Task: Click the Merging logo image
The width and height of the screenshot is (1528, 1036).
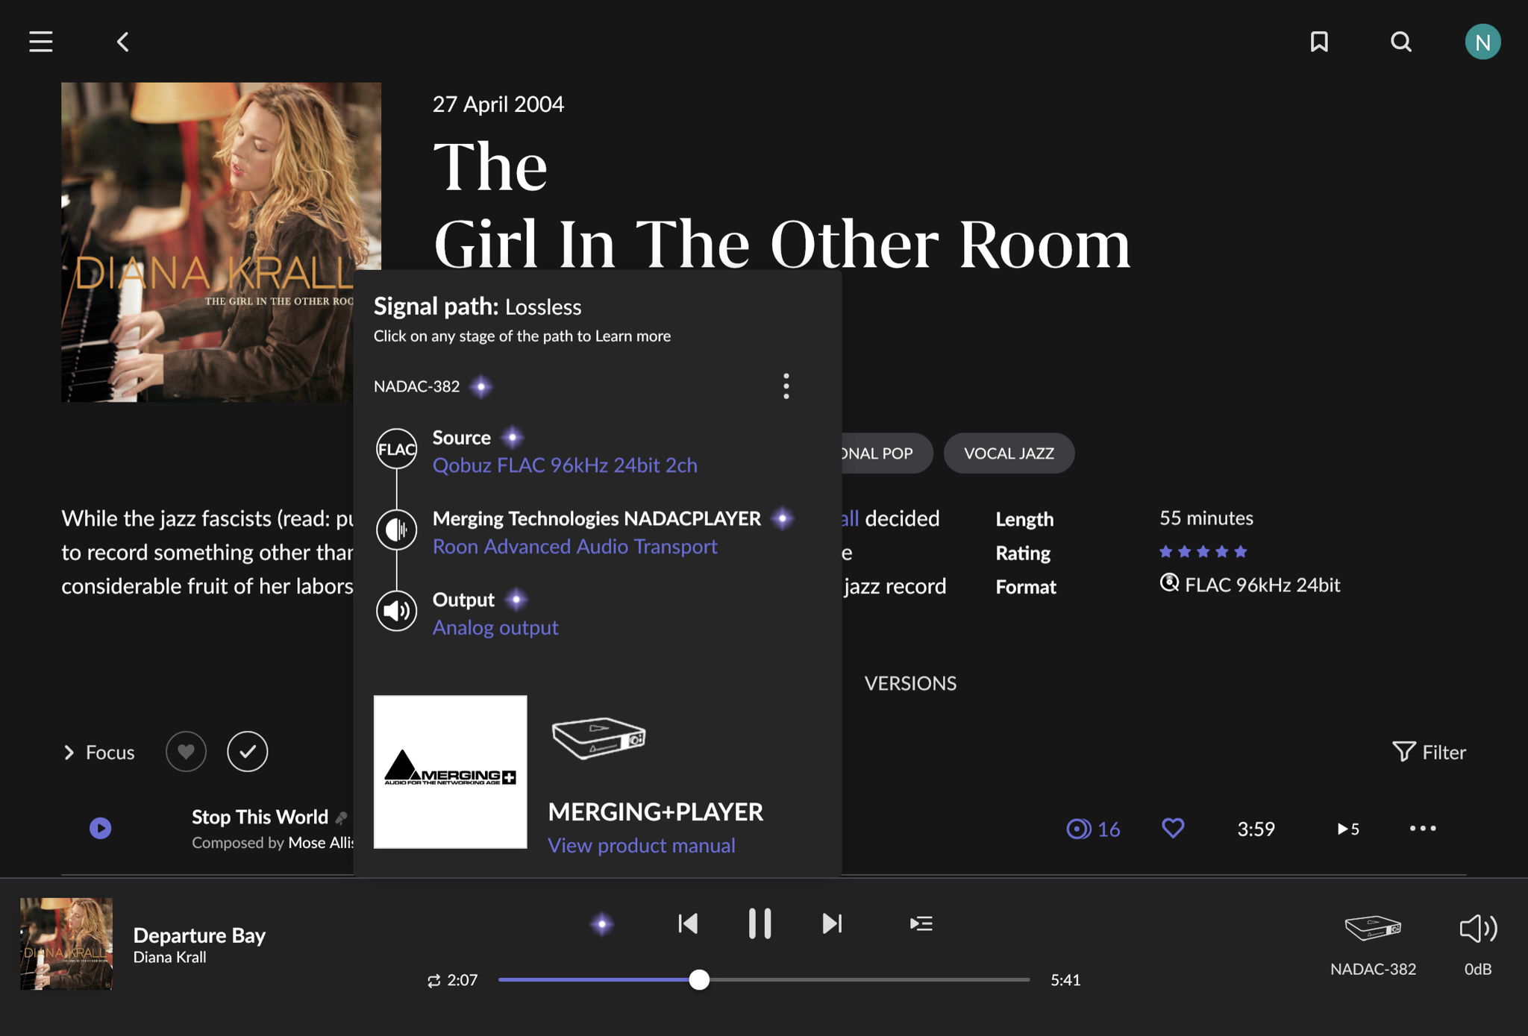Action: coord(450,772)
